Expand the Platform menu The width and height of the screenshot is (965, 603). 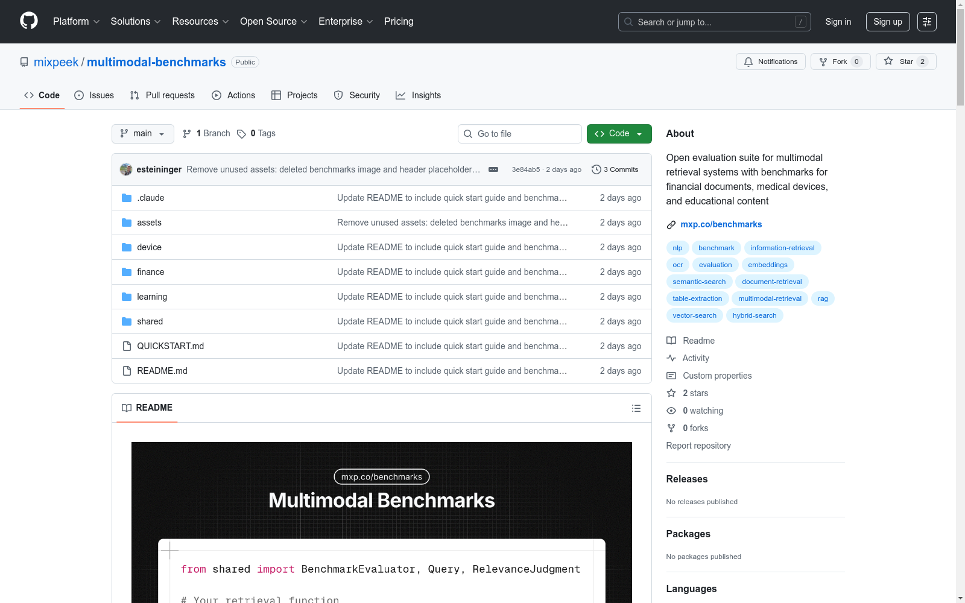click(x=76, y=22)
